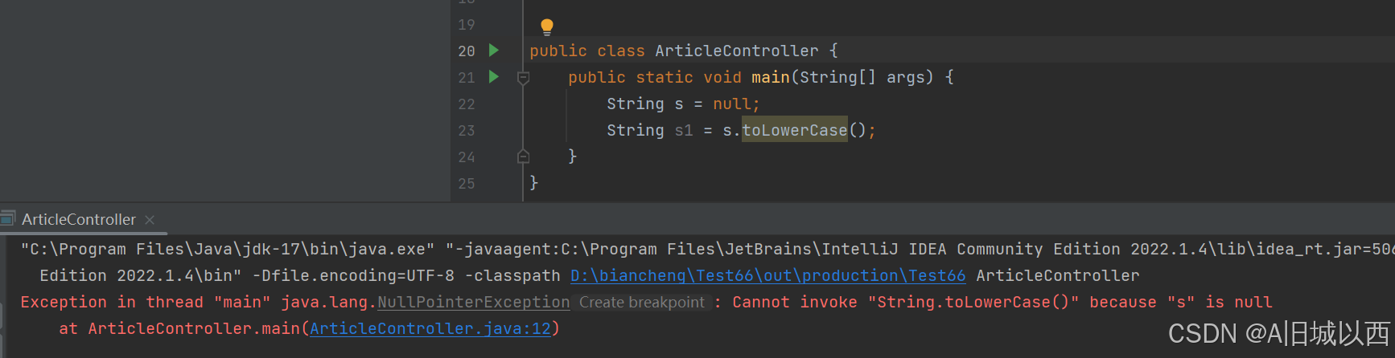
Task: Place cursor on highlighted toLowerCase method call
Action: click(x=794, y=130)
